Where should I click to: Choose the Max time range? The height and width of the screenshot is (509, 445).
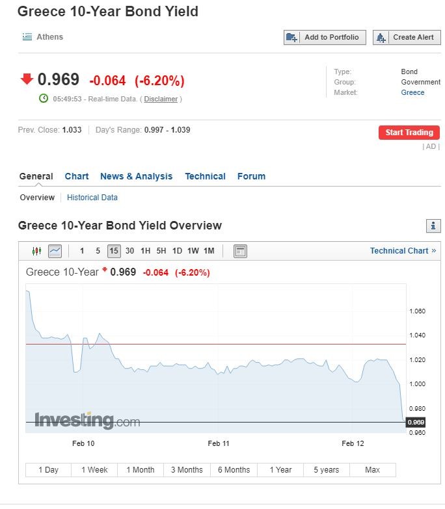[x=372, y=470]
